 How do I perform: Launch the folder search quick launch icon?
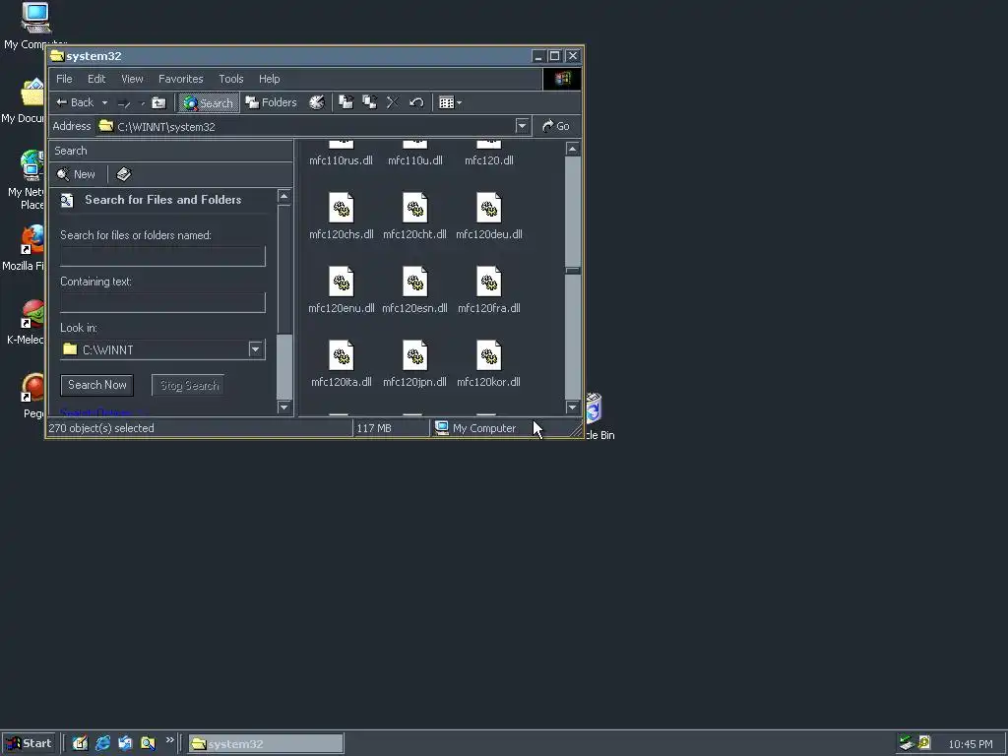(x=148, y=743)
